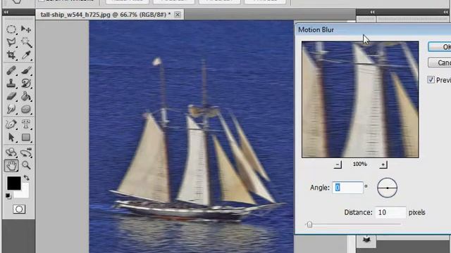Select the Rectangle shape tool
This screenshot has width=451, height=253.
[x=26, y=138]
